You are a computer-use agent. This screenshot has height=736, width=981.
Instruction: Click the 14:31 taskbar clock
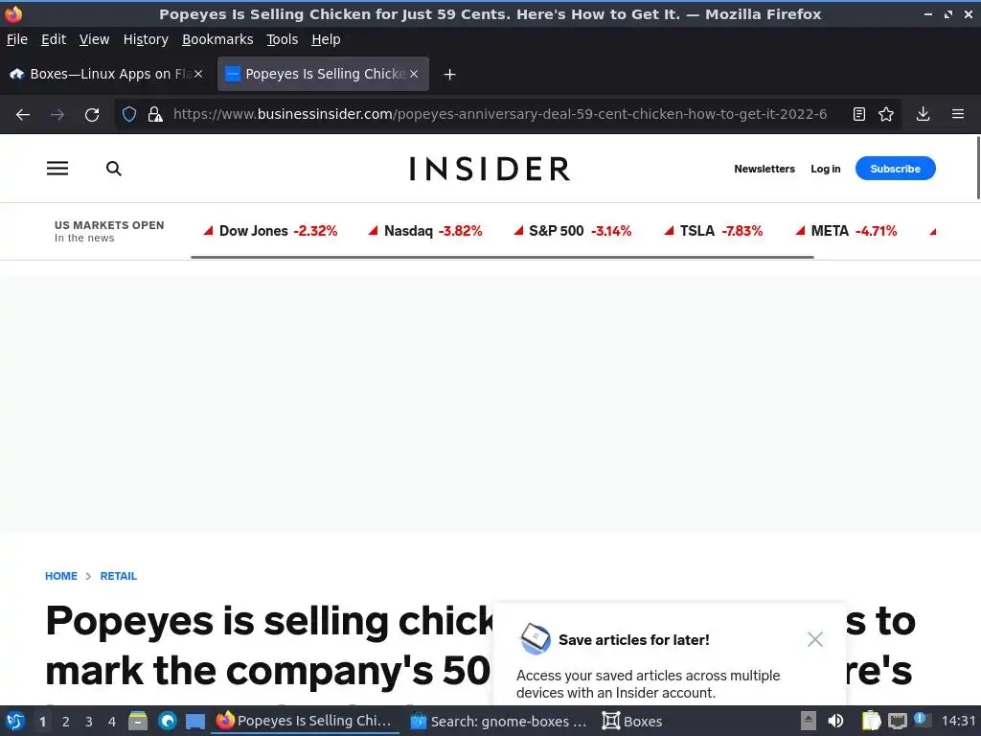pos(958,721)
